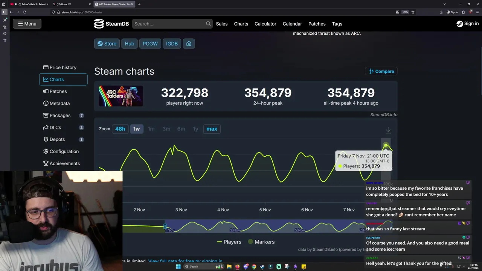
Task: Open the Calendar menu item
Action: coord(292,24)
